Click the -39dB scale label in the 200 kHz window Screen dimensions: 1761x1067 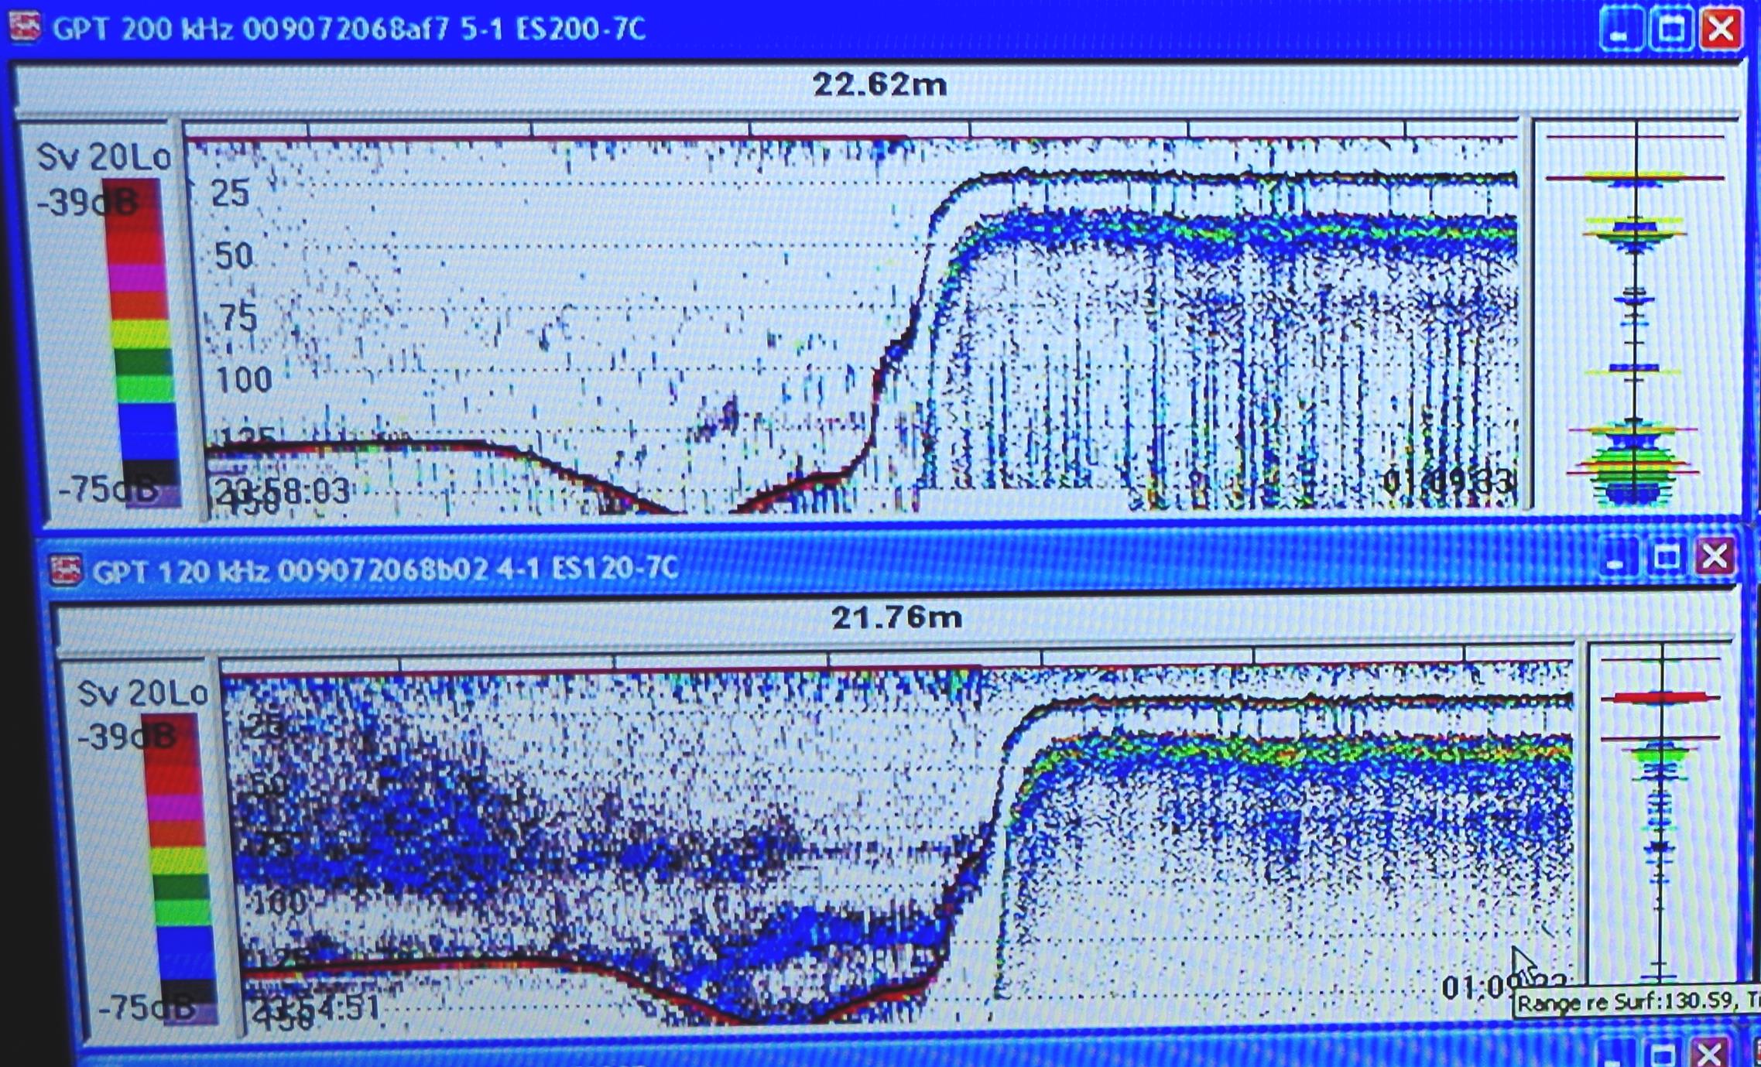click(87, 203)
